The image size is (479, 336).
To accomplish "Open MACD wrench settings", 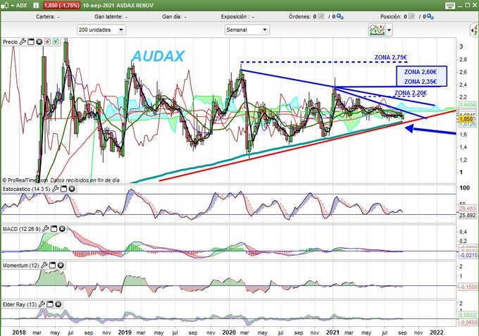I will pyautogui.click(x=46, y=229).
